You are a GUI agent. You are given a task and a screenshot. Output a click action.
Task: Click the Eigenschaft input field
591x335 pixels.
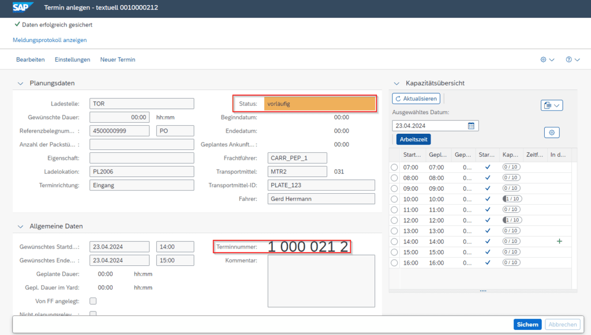point(142,158)
